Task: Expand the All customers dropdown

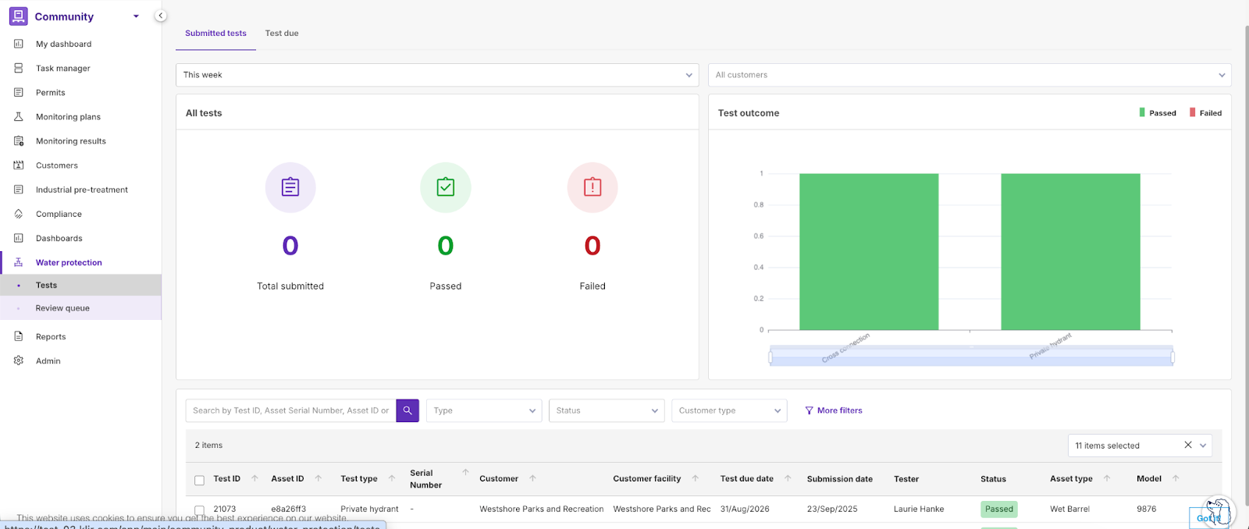Action: [x=970, y=75]
